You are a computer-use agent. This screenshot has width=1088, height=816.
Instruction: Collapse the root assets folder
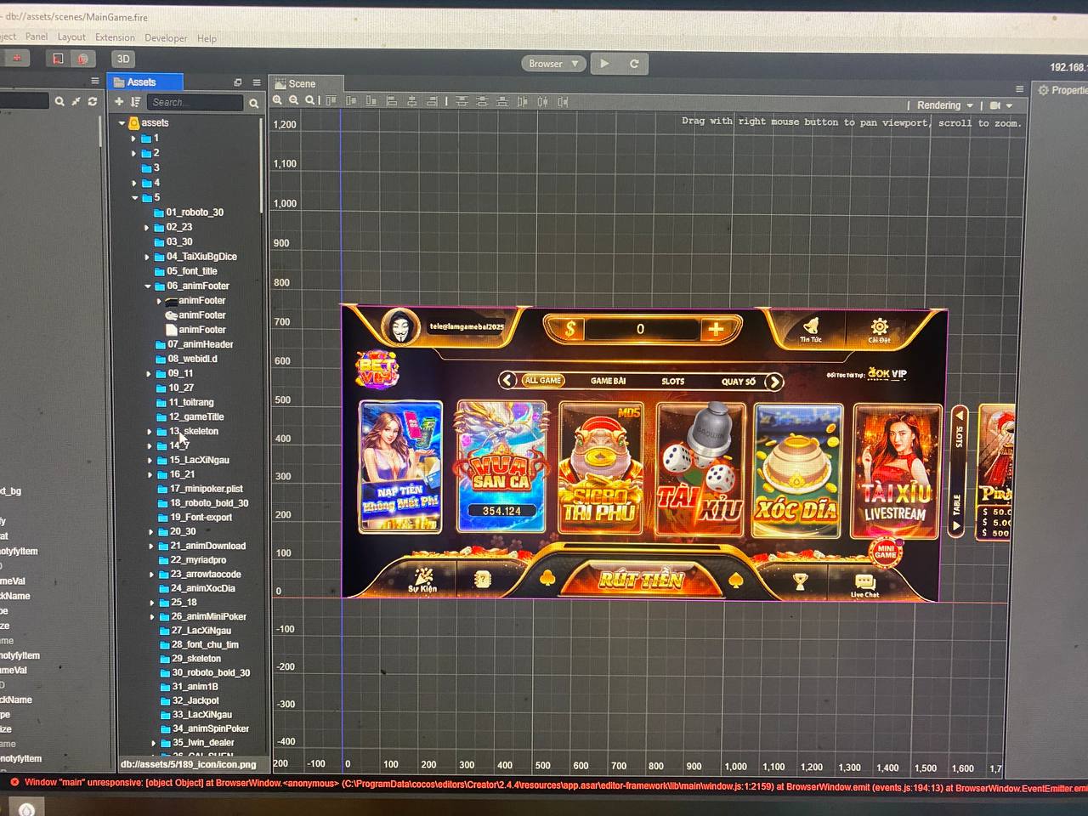point(122,123)
